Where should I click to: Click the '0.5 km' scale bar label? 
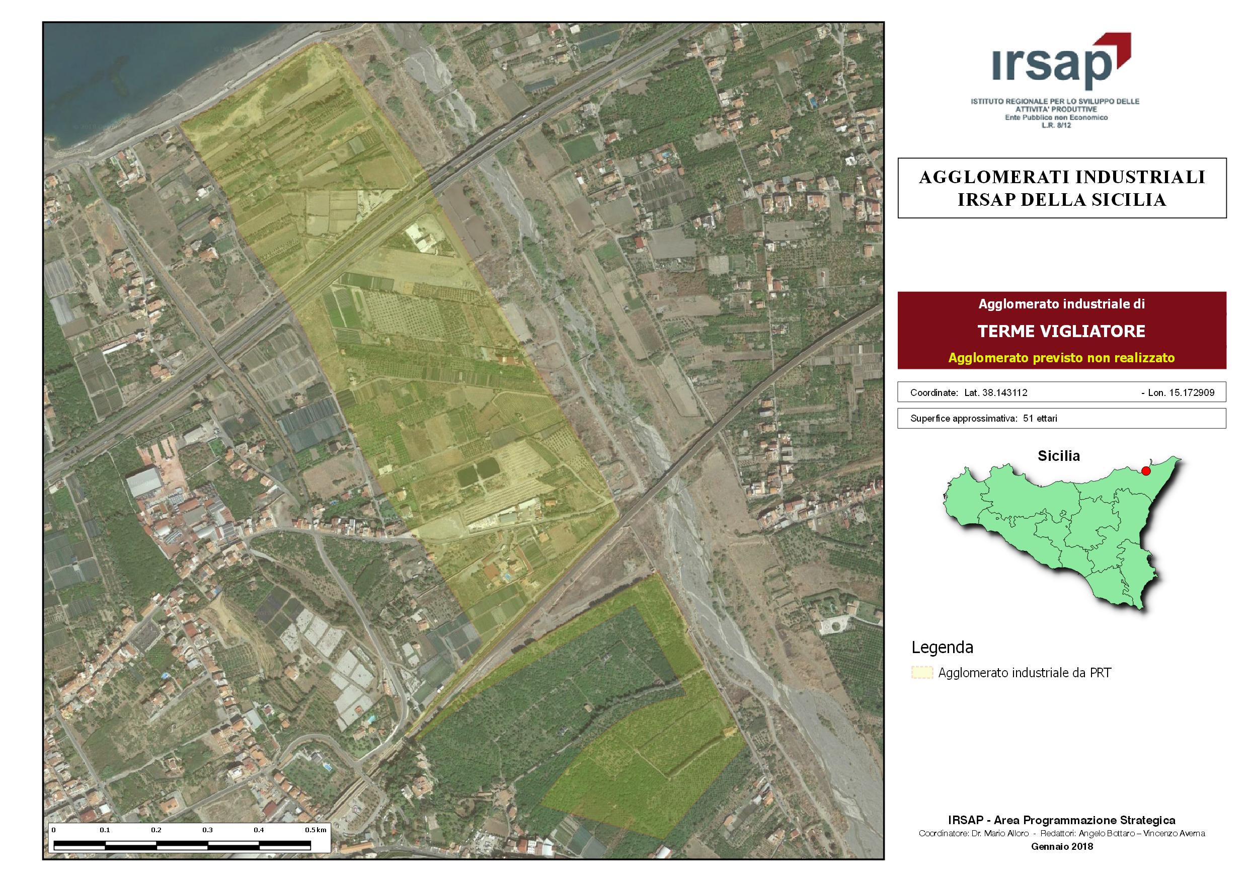[316, 830]
